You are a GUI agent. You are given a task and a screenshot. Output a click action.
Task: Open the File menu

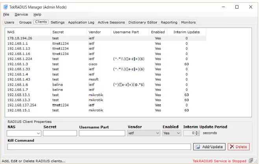tap(6, 15)
